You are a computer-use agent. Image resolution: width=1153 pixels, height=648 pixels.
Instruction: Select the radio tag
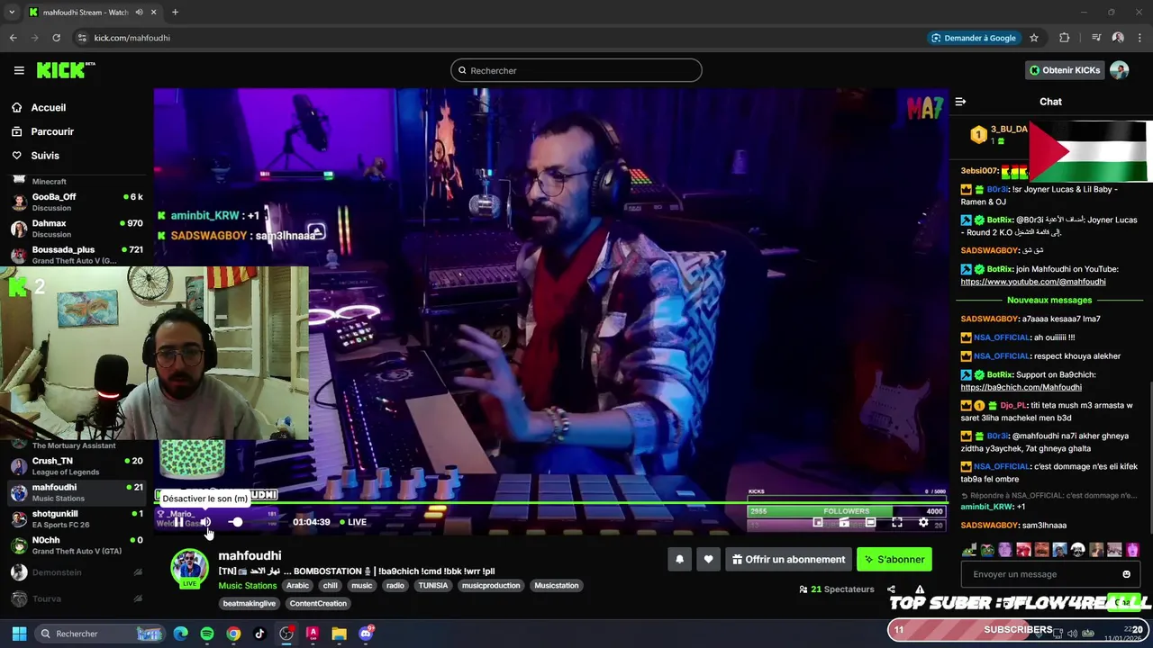[x=395, y=585]
